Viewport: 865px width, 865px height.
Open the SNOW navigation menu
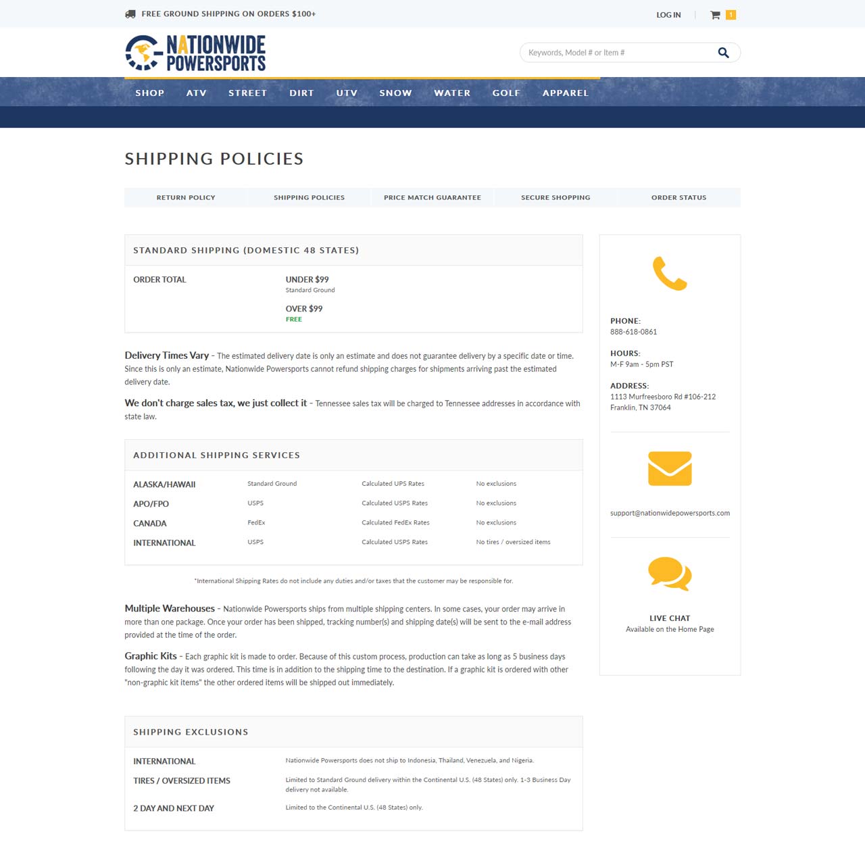[395, 93]
